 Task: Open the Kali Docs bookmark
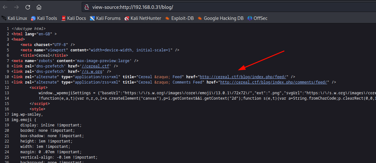73,18
